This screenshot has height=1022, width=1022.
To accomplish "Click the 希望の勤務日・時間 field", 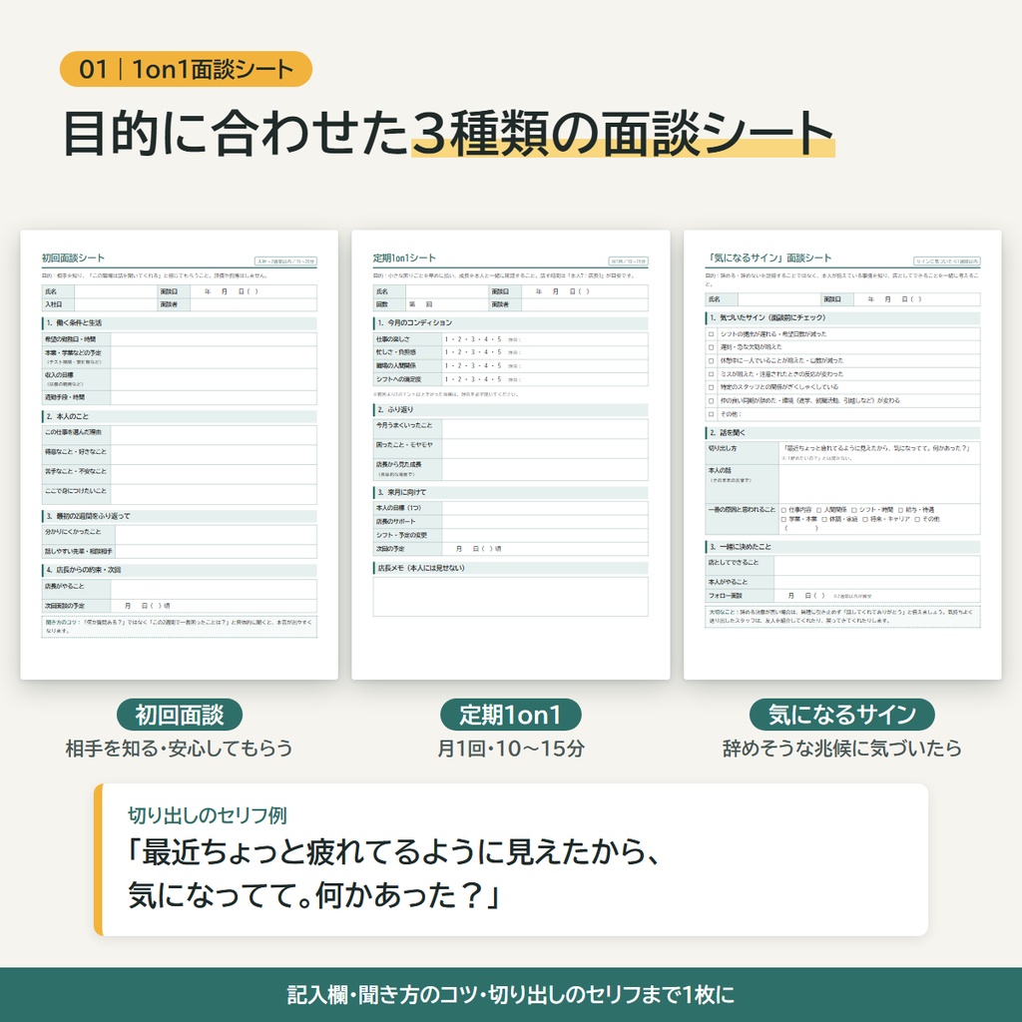I will [x=214, y=339].
